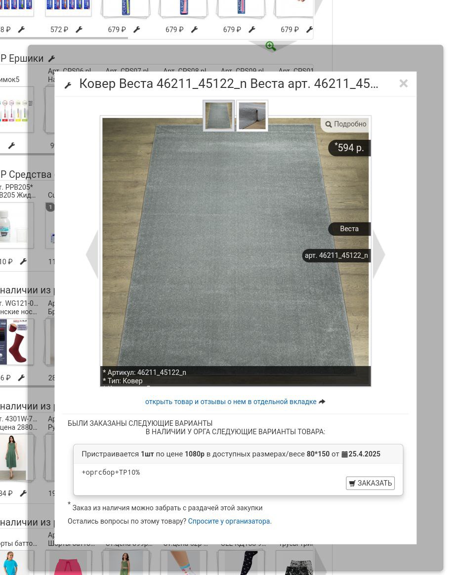Open green dress product thumbnail
The height and width of the screenshot is (575, 458).
coord(16,457)
